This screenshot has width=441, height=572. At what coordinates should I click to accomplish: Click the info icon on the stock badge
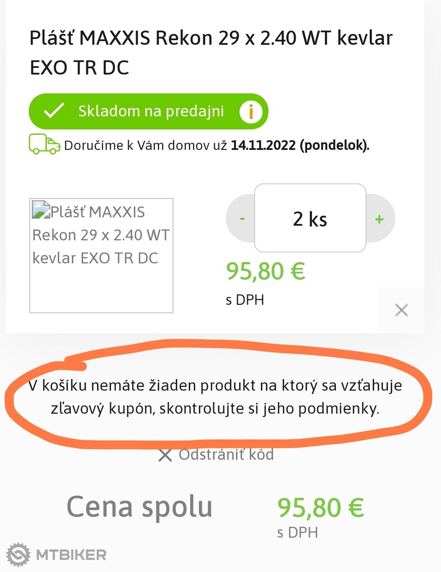251,111
